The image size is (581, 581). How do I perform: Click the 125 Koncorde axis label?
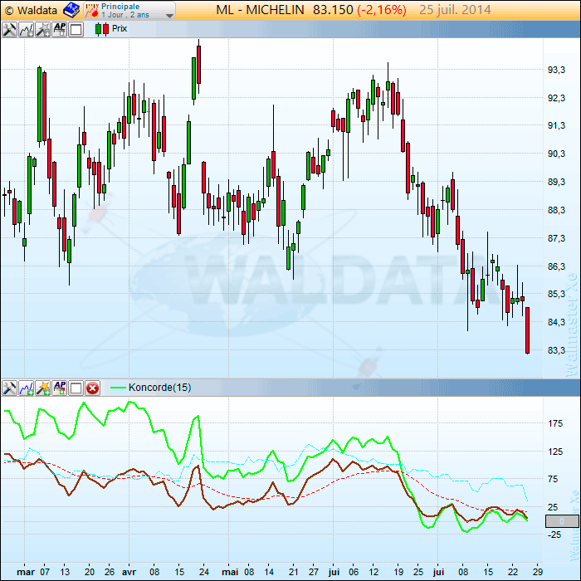point(555,452)
